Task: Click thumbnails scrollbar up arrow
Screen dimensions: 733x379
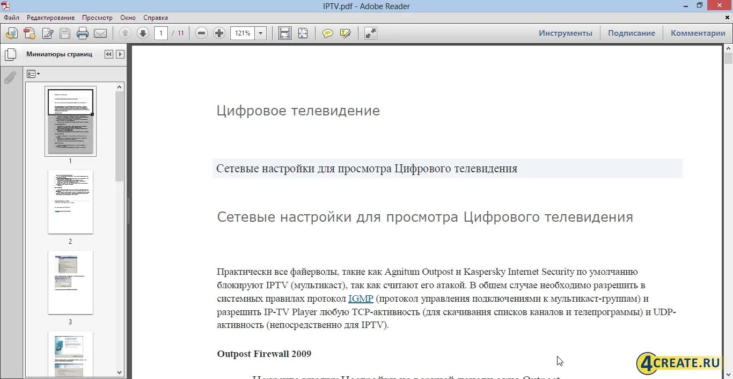Action: coord(120,86)
